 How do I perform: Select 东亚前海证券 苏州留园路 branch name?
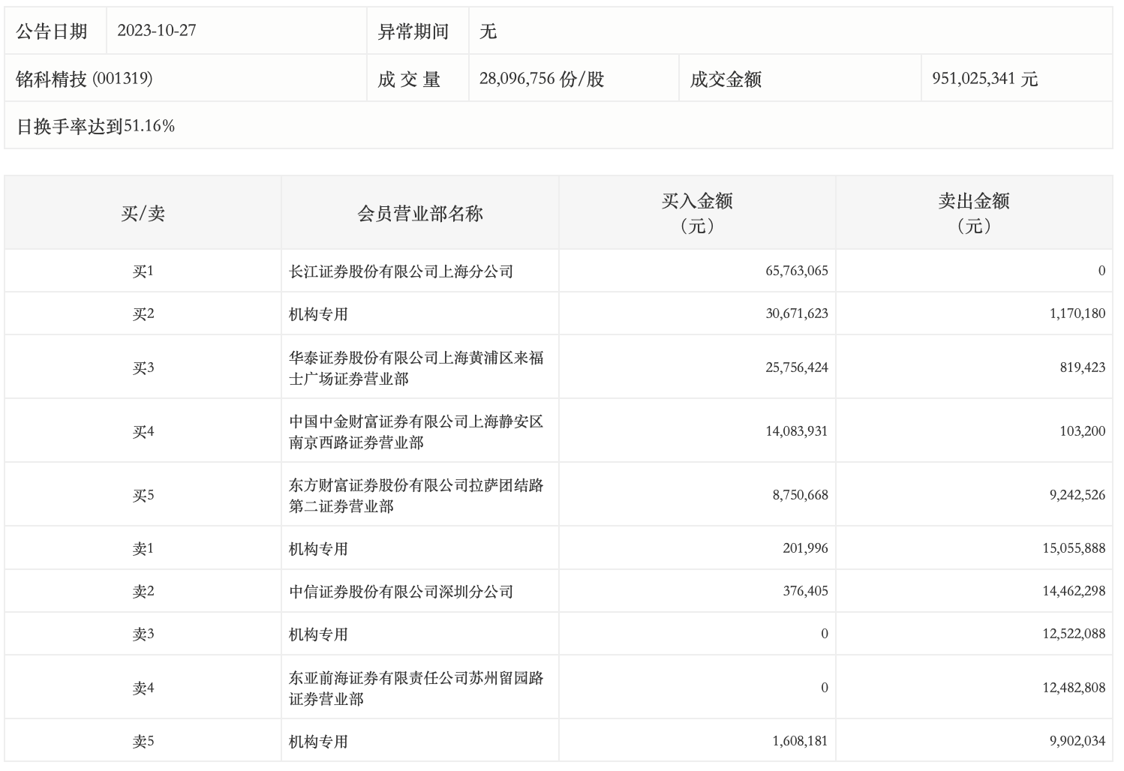pos(416,688)
